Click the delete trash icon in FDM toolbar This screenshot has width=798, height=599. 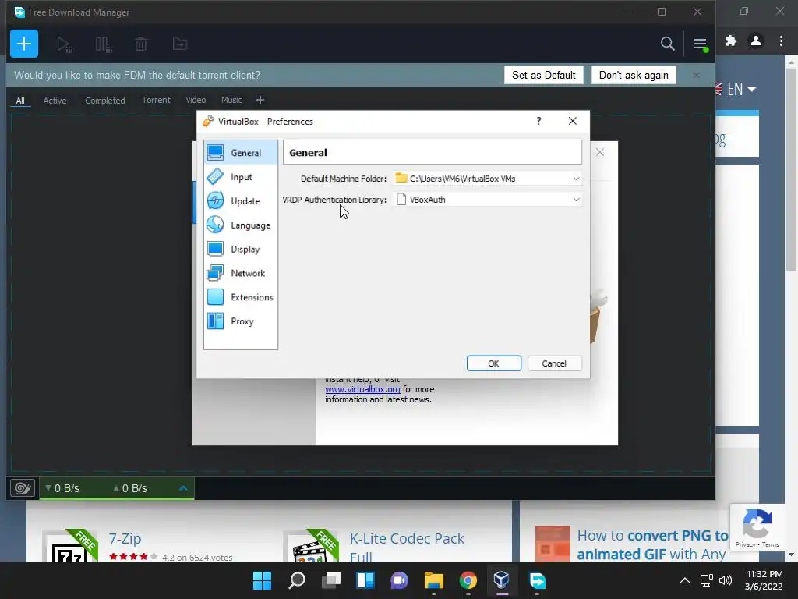click(x=141, y=44)
